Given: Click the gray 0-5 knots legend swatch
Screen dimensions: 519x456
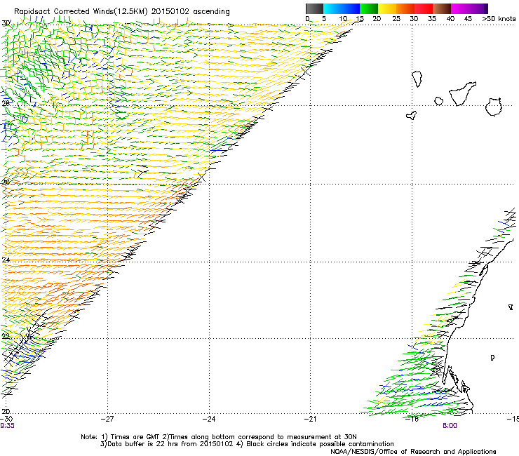Looking at the screenshot, I should [314, 8].
